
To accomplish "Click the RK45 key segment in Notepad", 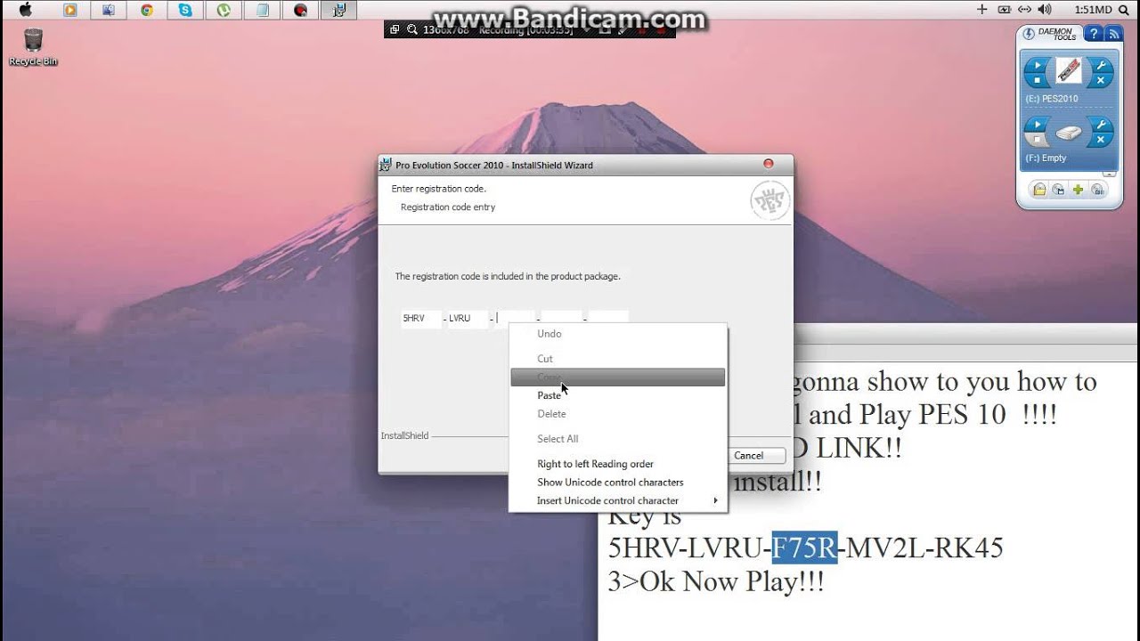I will tap(970, 548).
